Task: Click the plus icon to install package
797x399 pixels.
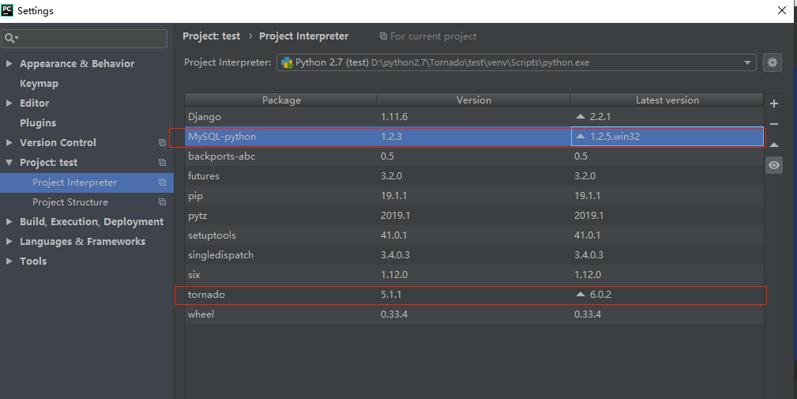Action: 774,104
